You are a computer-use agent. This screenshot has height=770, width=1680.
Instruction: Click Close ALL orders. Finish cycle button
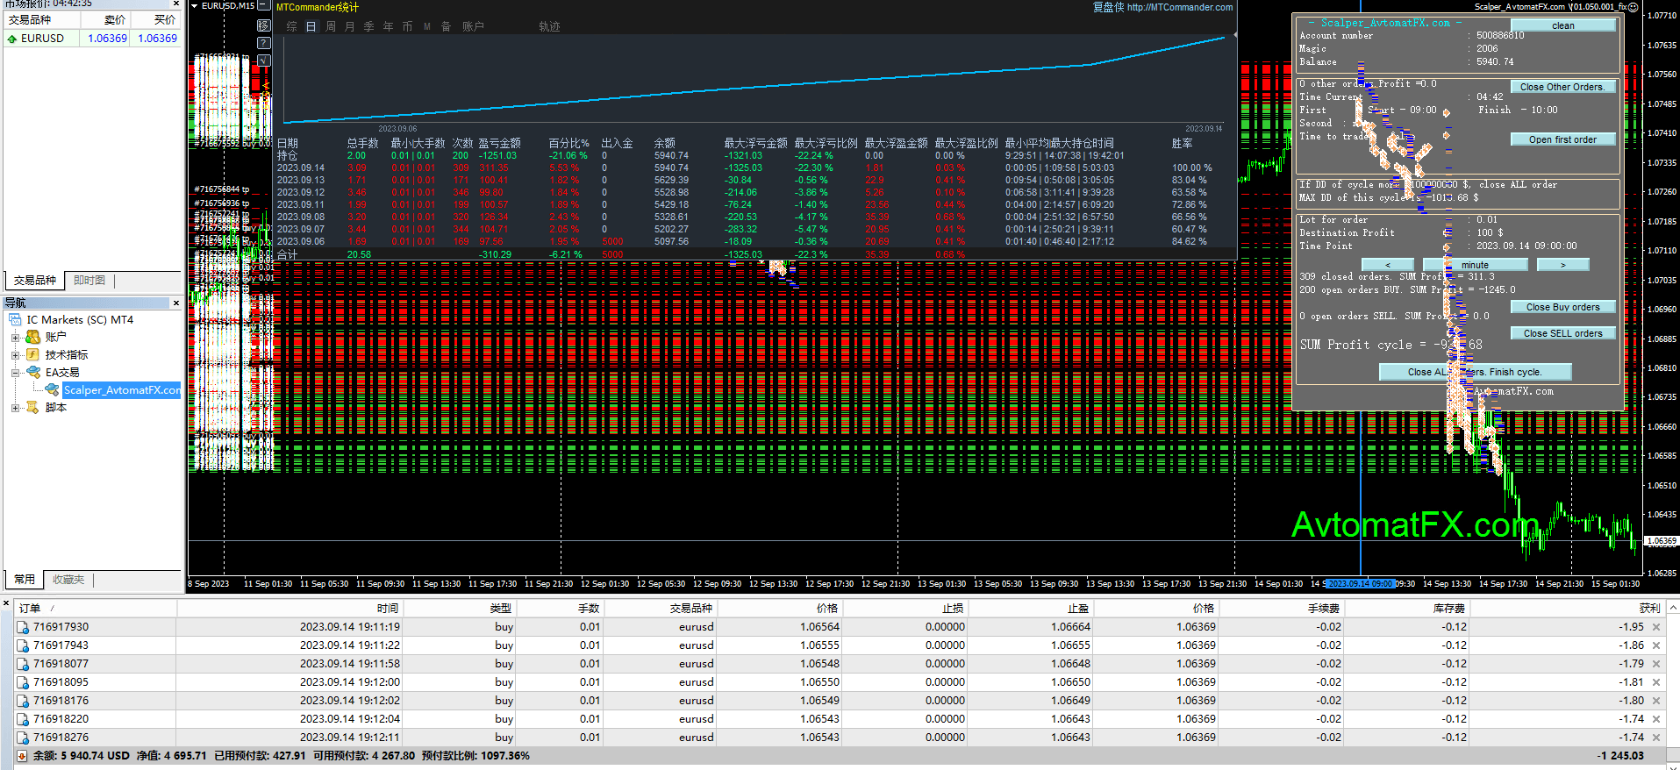point(1475,372)
